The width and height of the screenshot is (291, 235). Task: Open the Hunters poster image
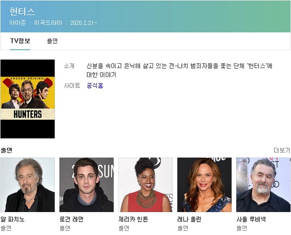click(27, 99)
